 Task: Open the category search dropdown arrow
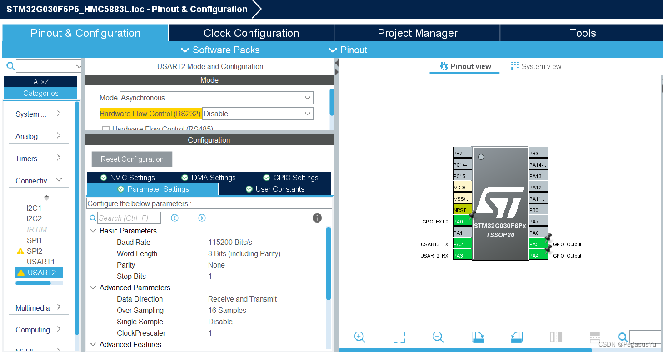[79, 66]
